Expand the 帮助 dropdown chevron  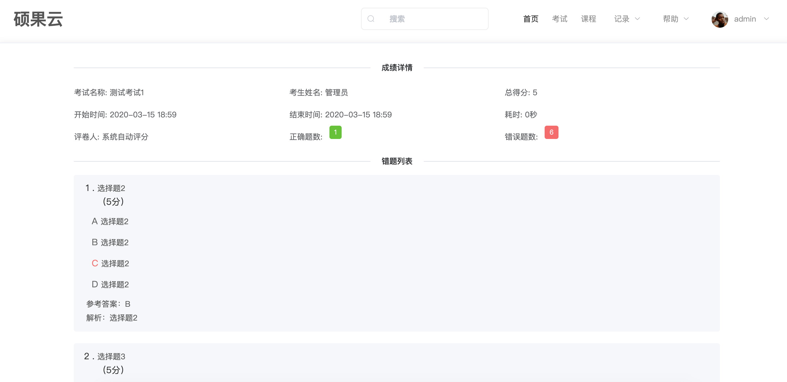click(686, 19)
